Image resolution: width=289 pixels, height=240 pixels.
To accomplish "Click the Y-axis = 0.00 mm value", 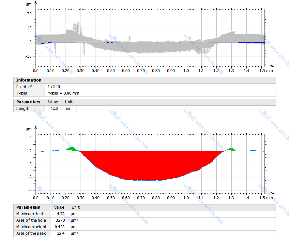I will (63, 93).
